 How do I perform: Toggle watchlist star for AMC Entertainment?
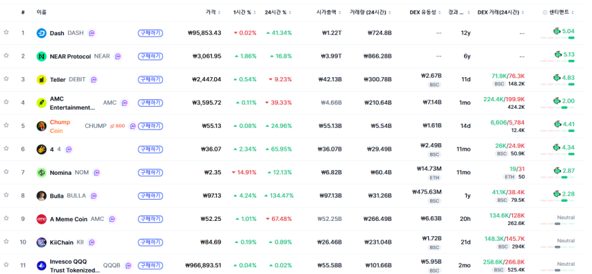pos(6,102)
